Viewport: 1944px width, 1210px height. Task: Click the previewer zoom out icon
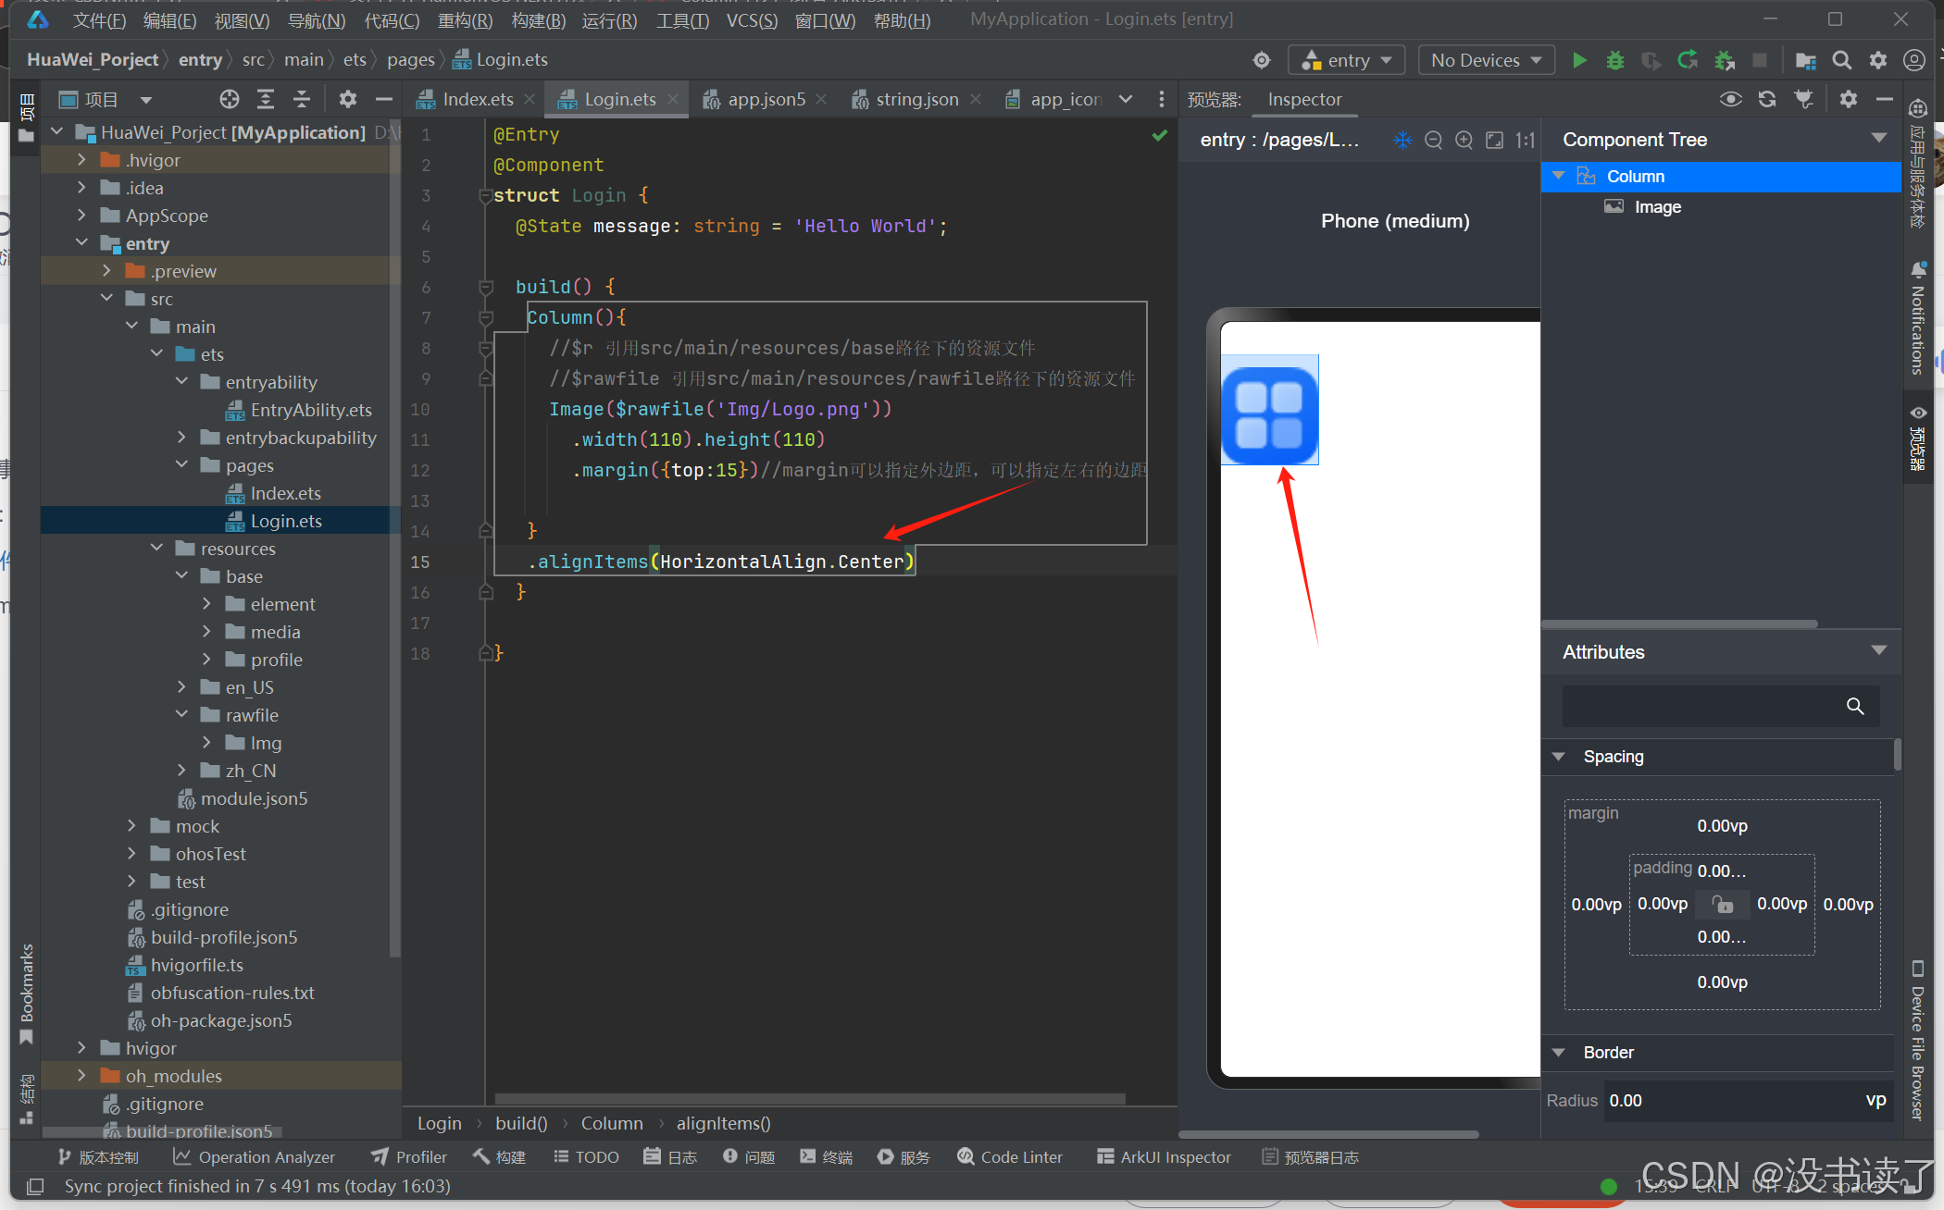point(1433,140)
